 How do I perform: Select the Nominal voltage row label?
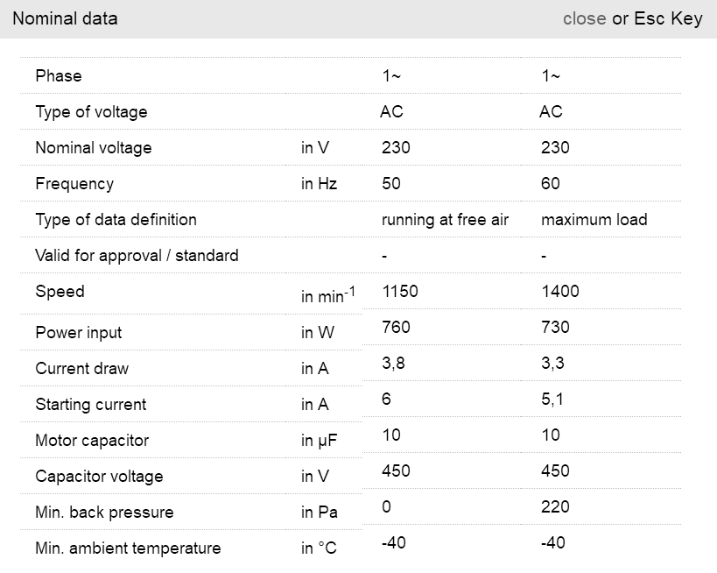[x=93, y=148]
